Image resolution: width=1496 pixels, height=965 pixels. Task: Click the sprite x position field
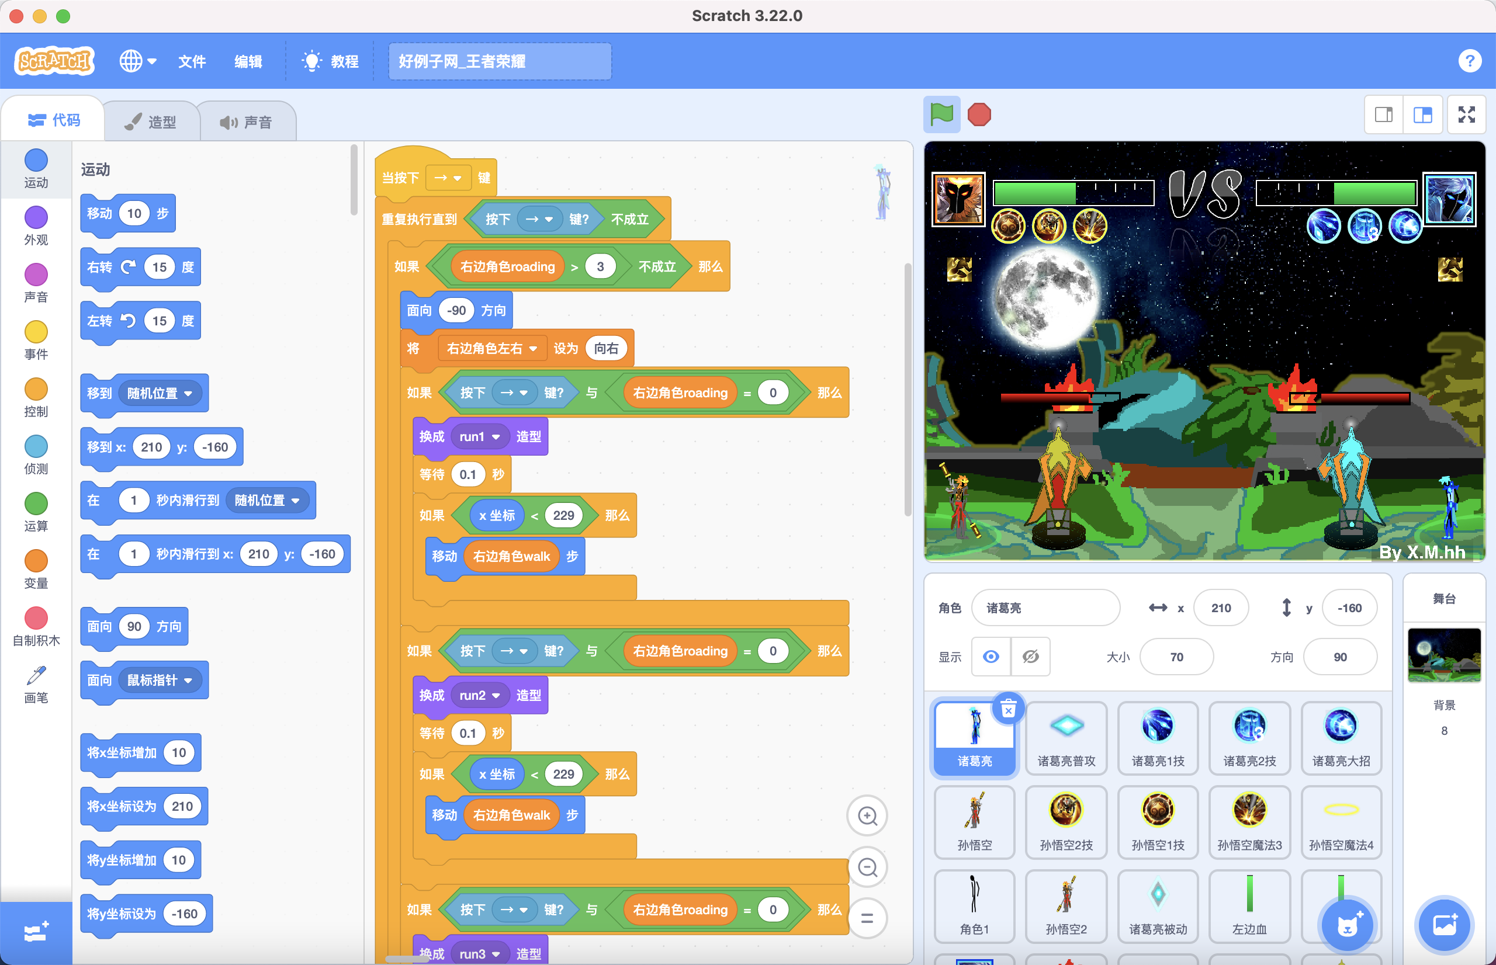[x=1221, y=607]
